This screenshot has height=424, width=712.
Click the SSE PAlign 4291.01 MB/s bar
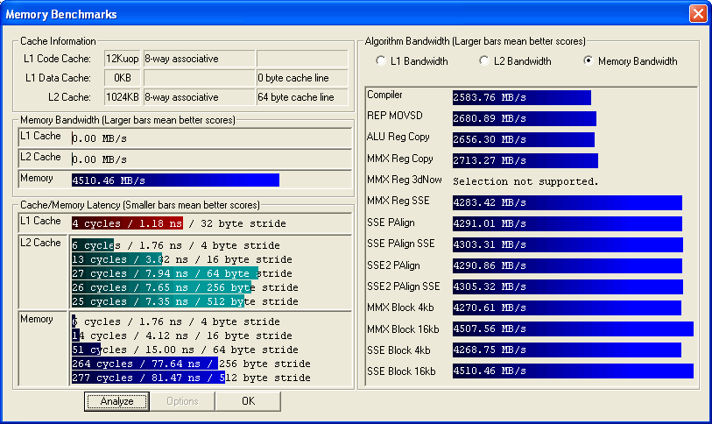(567, 223)
